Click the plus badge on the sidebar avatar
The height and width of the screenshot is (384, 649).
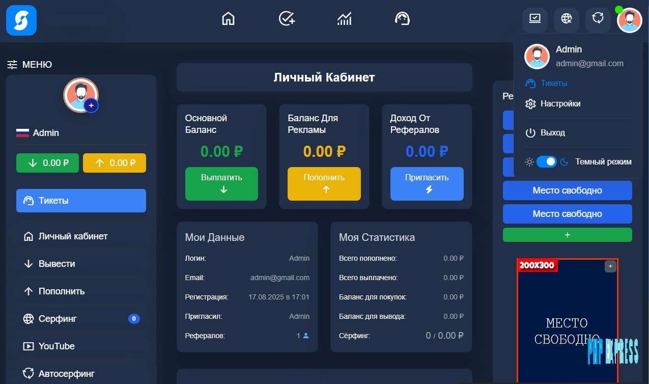tap(91, 105)
